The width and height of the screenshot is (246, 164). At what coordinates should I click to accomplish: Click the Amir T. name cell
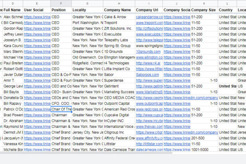pyautogui.click(x=13, y=81)
